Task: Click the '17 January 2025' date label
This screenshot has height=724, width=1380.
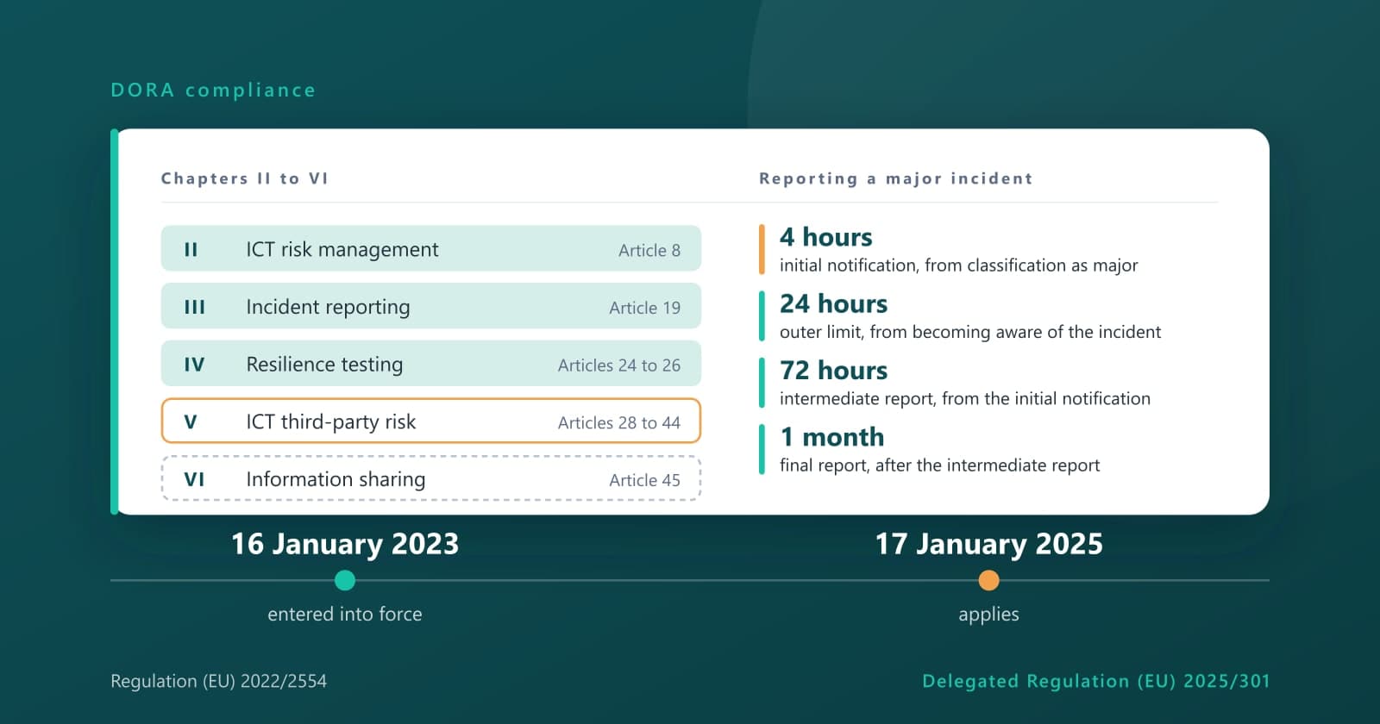Action: click(989, 544)
